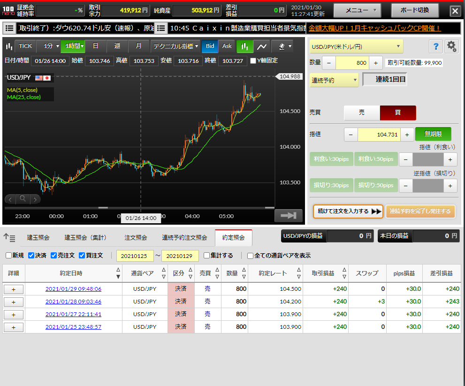Expand details of the 2021/01/25 trade row
The image size is (465, 386).
[14, 327]
